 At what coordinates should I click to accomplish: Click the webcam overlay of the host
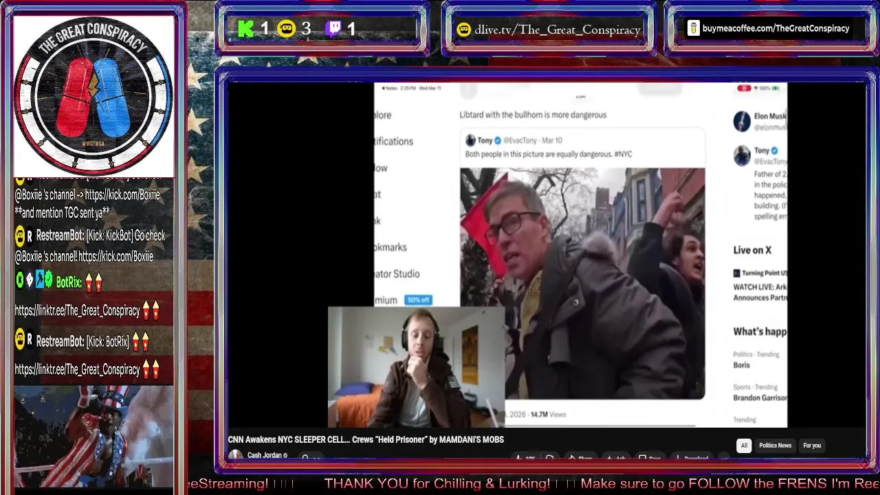point(417,367)
